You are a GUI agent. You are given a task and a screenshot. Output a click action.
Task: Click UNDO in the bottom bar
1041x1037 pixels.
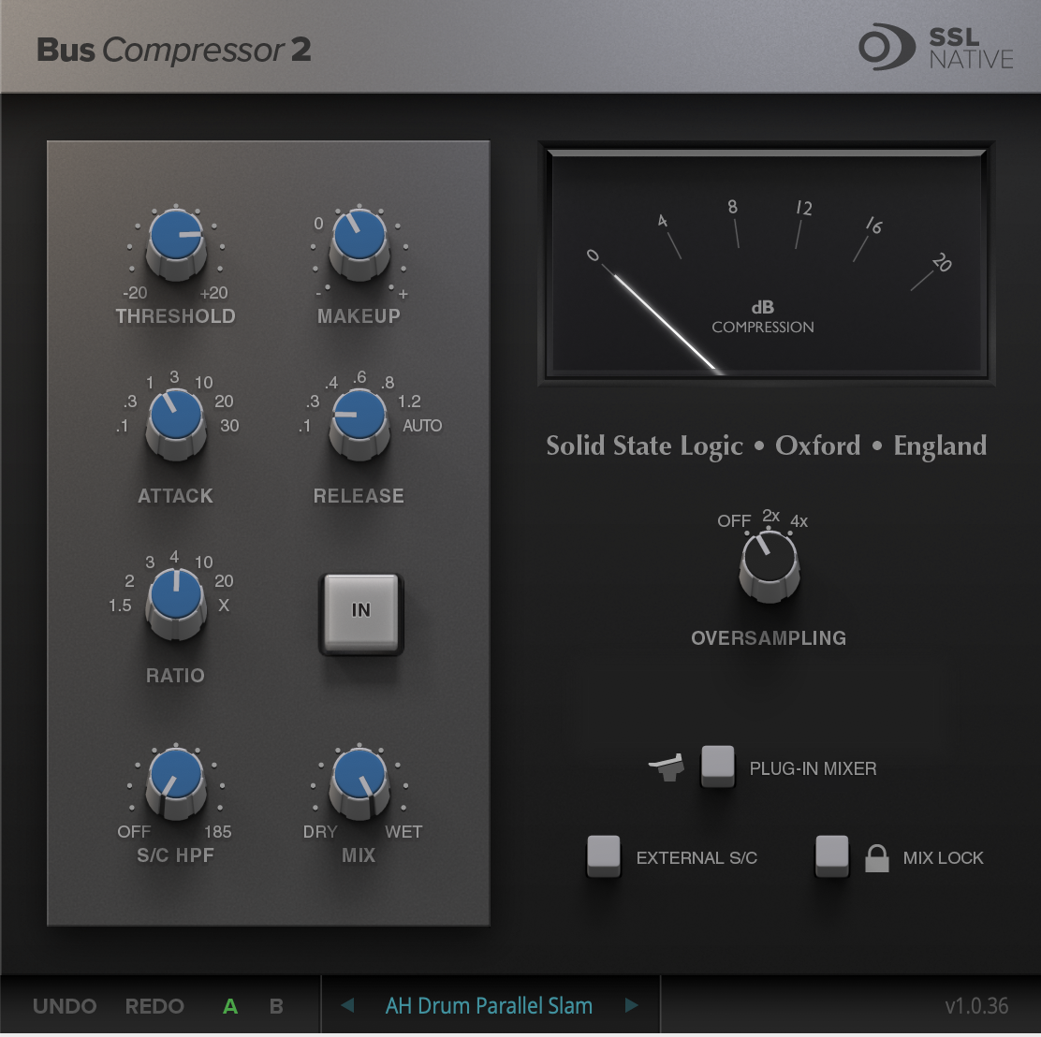66,1006
